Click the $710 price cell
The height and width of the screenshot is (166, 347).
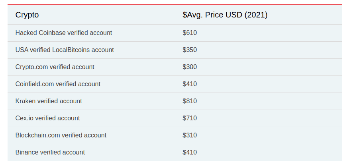(190, 118)
